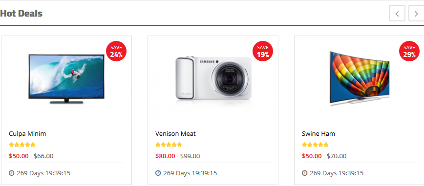The width and height of the screenshot is (424, 186).
Task: Click the $80.00 Venison Meat price
Action: (165, 156)
